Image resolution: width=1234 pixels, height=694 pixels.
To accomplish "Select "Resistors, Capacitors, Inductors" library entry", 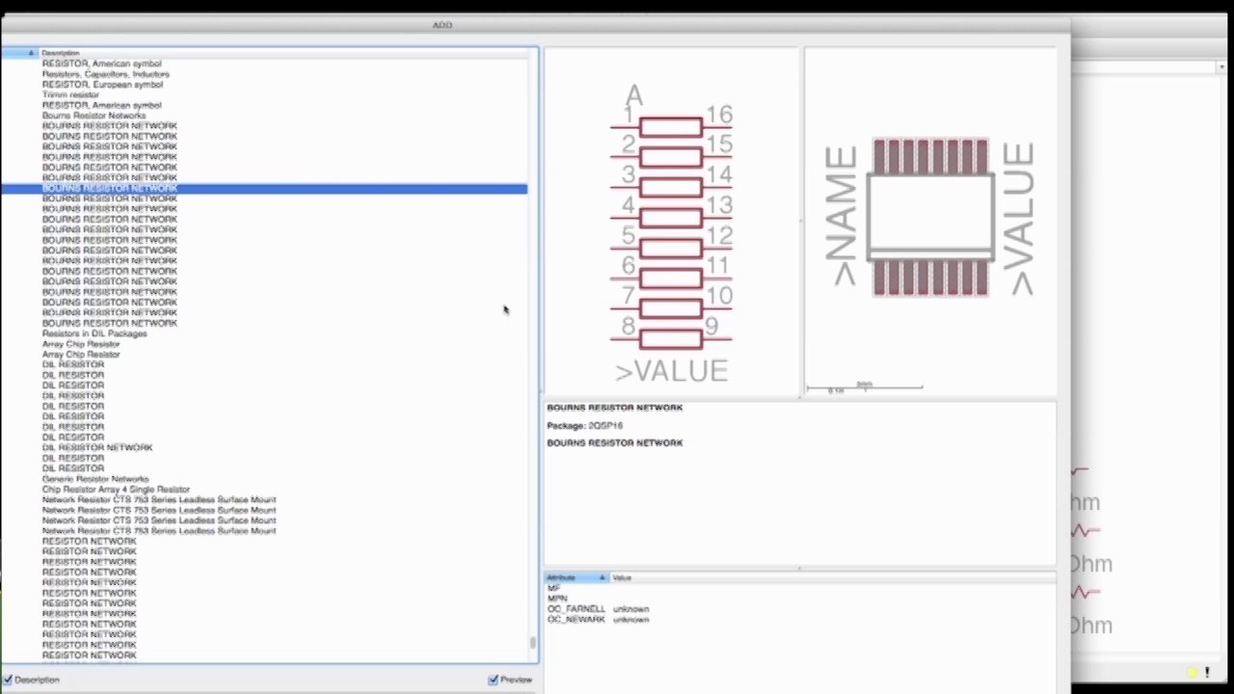I will 105,74.
